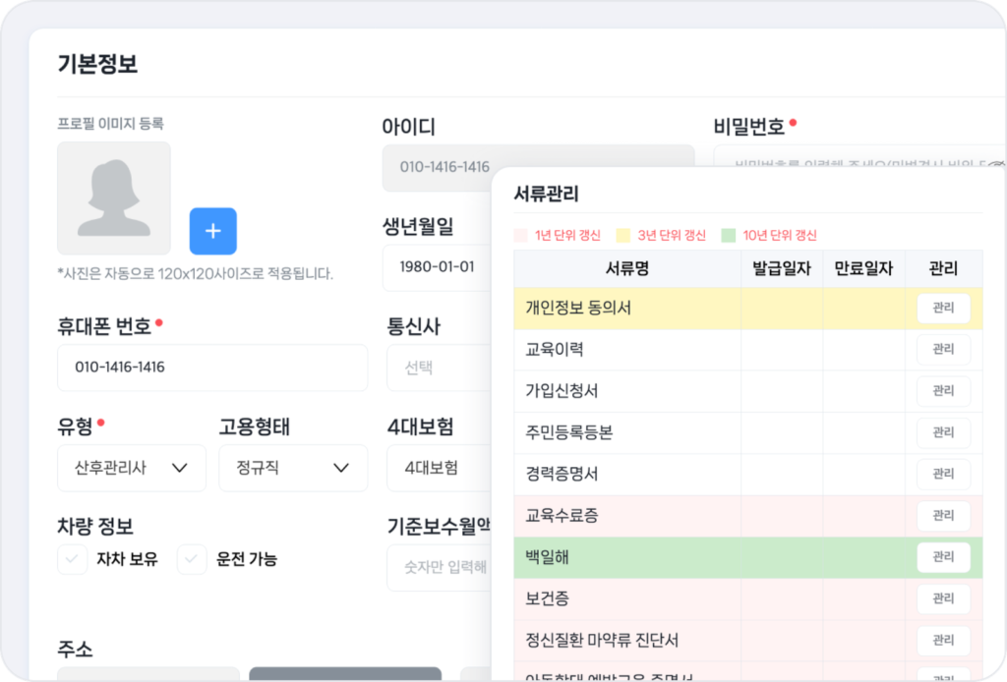Click the pink 1년 단위 갱신 legend swatch
Viewport: 1007px width, 682px height.
click(x=521, y=236)
